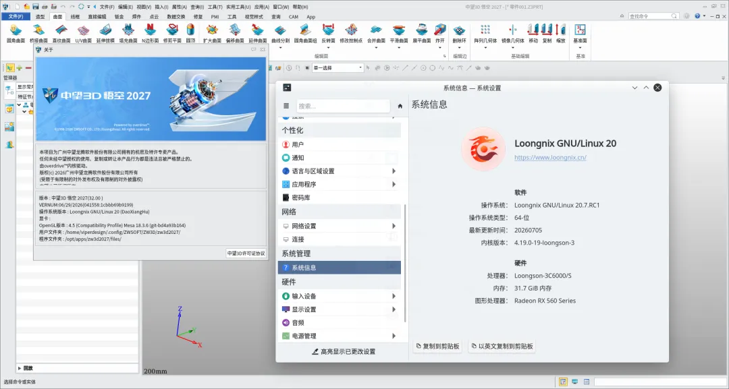Select the 圆顶 dome tool
729x389 pixels.
point(190,34)
